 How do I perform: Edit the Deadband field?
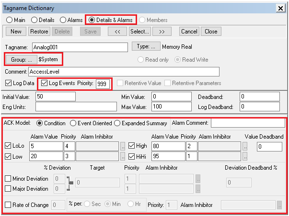click(x=260, y=97)
